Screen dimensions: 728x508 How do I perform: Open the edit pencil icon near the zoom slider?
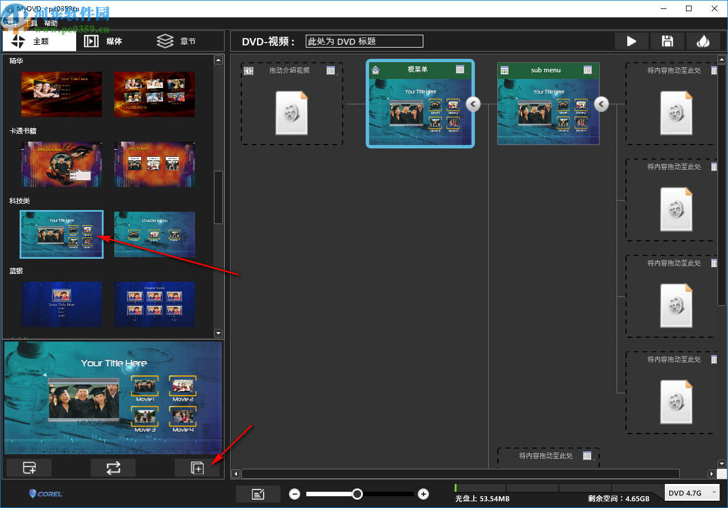pyautogui.click(x=258, y=493)
